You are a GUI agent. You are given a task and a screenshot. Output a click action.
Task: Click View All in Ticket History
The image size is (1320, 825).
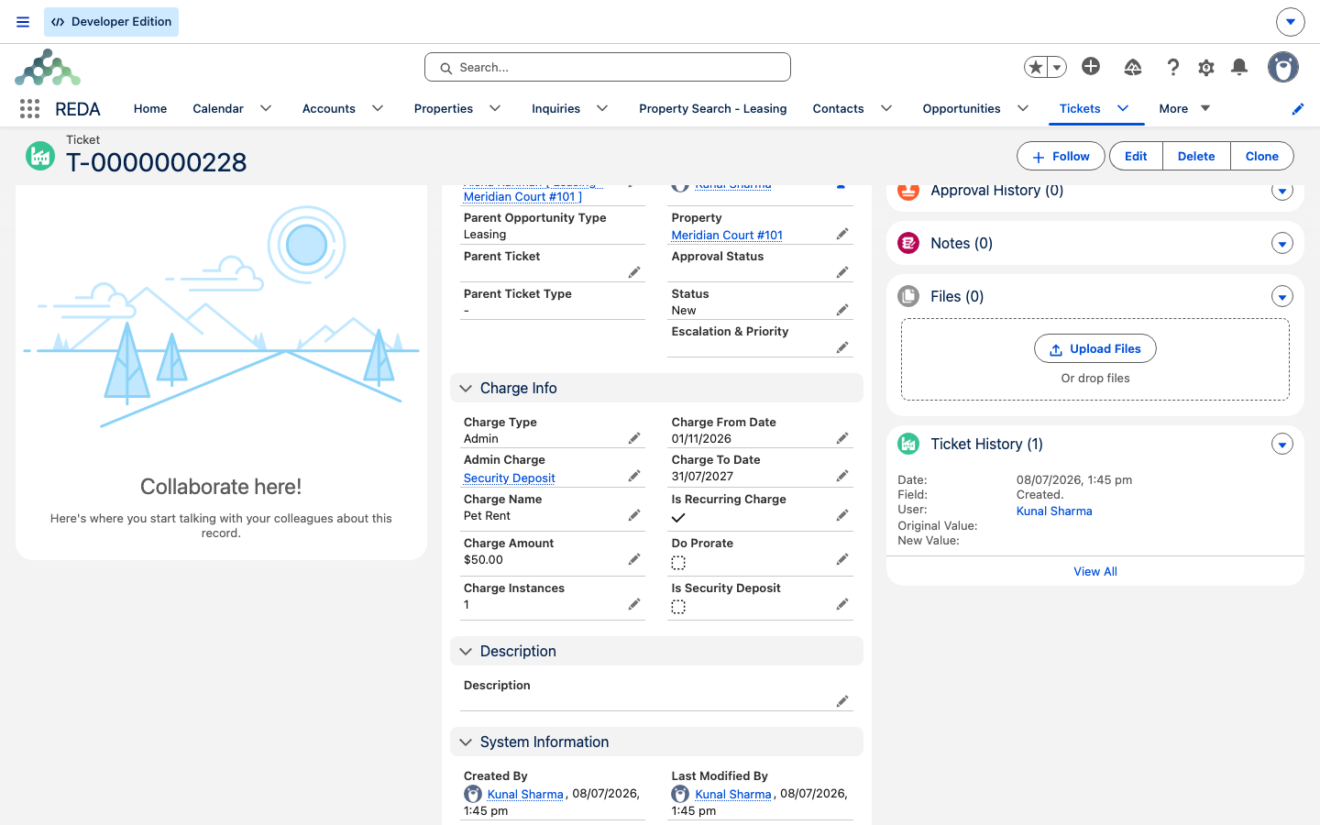[1095, 571]
